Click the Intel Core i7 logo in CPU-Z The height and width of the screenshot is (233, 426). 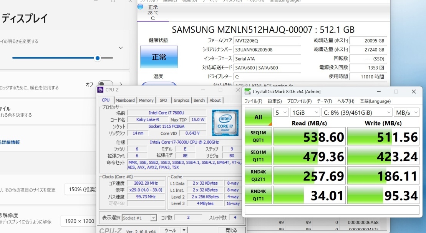tap(225, 123)
